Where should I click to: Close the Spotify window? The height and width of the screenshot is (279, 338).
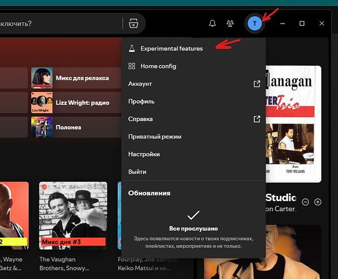[x=322, y=23]
